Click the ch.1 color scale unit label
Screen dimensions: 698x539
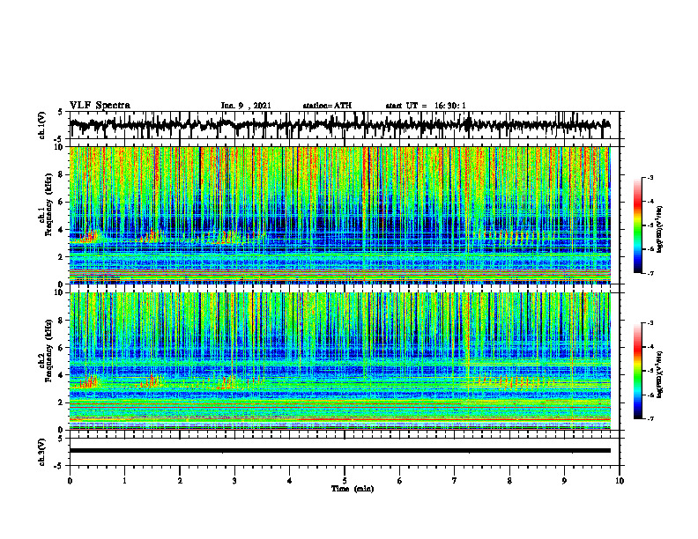[x=660, y=230]
